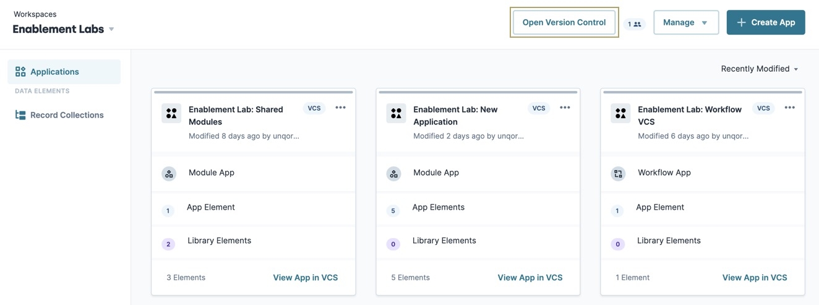Click the Library Elements label in Shared Modules
Image resolution: width=819 pixels, height=305 pixels.
point(219,241)
